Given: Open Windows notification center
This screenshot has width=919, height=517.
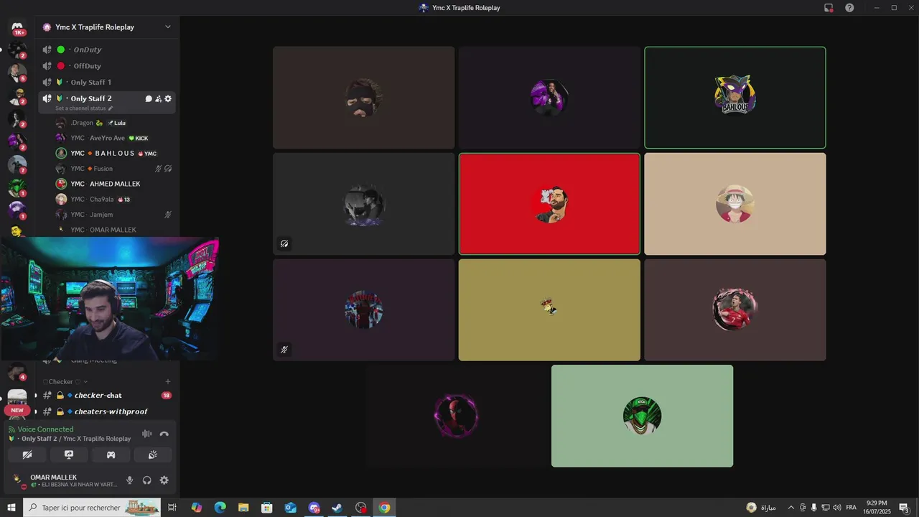Looking at the screenshot, I should pyautogui.click(x=905, y=508).
